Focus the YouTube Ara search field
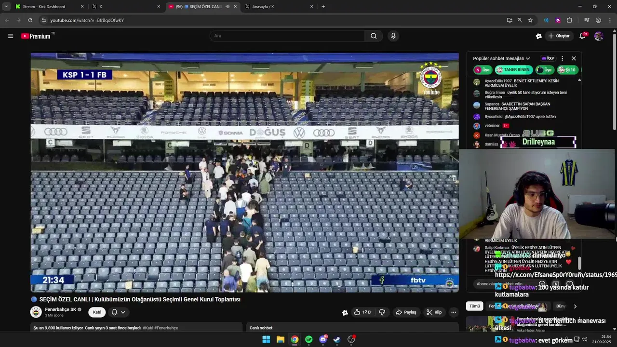Image resolution: width=617 pixels, height=347 pixels. point(287,36)
